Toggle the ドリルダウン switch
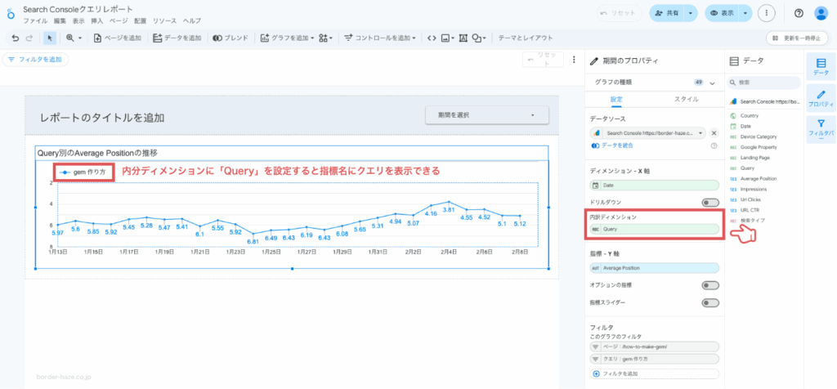Image resolution: width=837 pixels, height=389 pixels. [710, 203]
